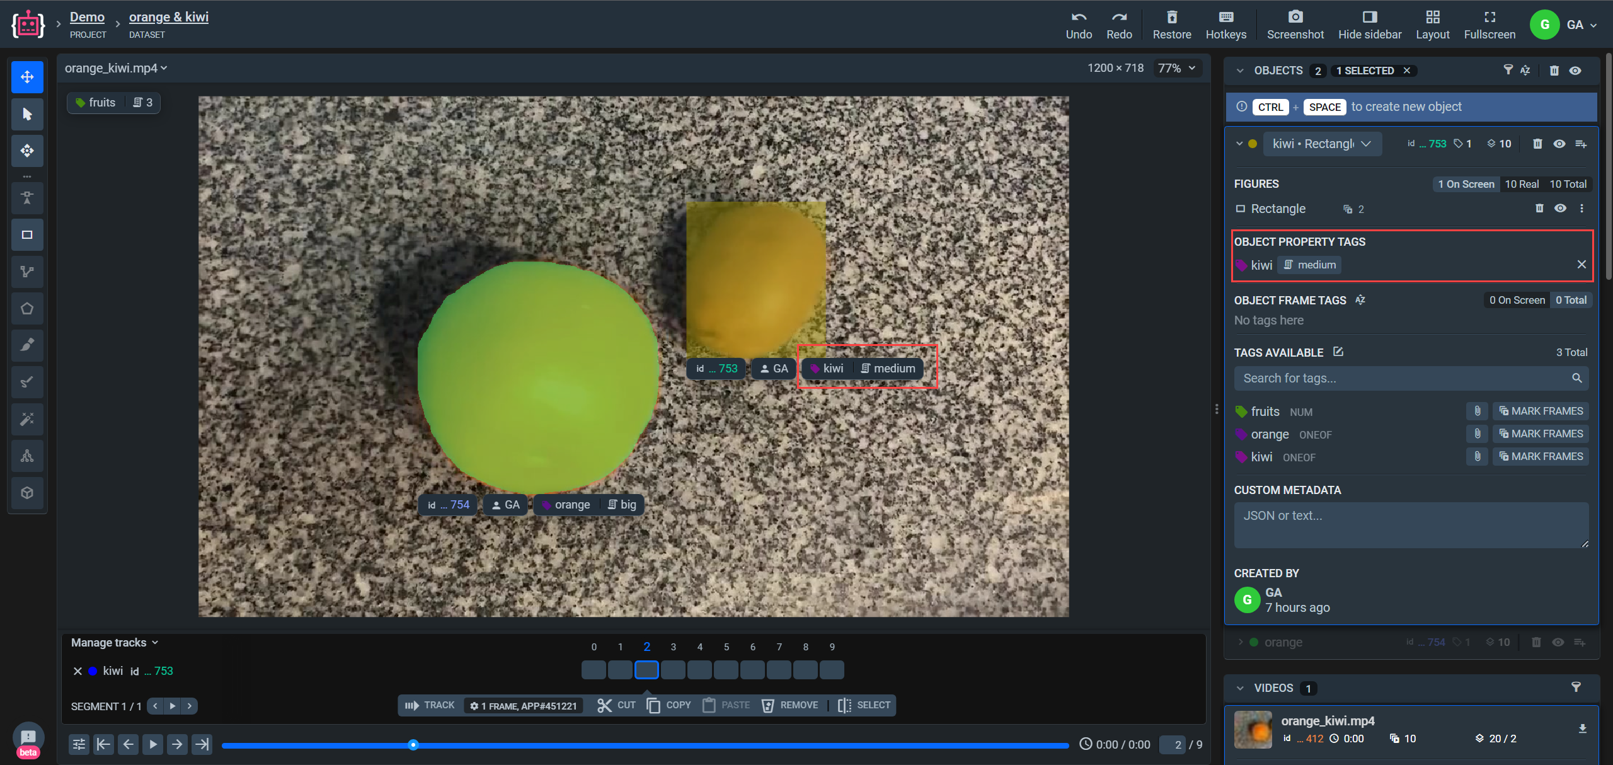Toggle visibility of kiwi object
The height and width of the screenshot is (765, 1613).
pos(1559,144)
